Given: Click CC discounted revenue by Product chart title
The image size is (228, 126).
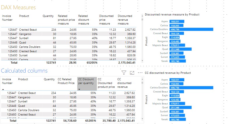Looking at the screenshot, I should [x=168, y=73].
